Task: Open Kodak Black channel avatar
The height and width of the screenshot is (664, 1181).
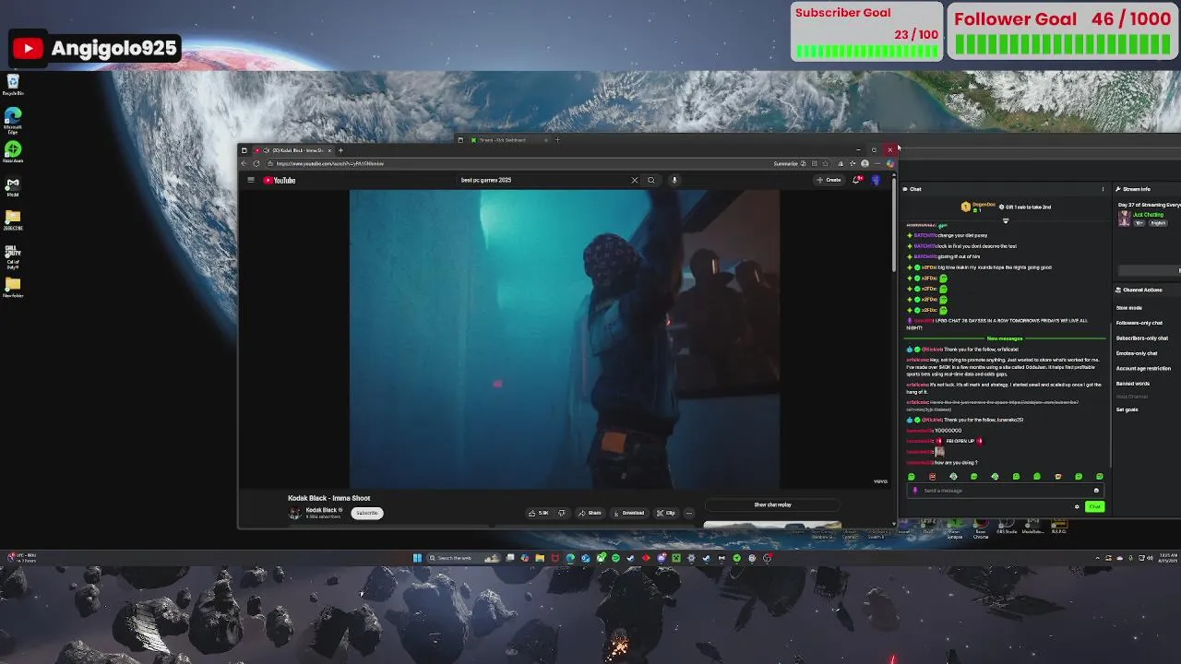Action: coord(295,513)
